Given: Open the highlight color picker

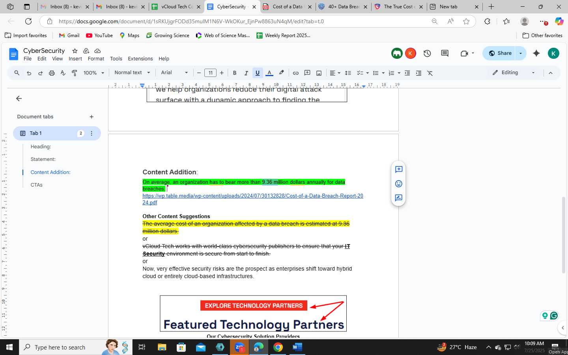Looking at the screenshot, I should (281, 73).
